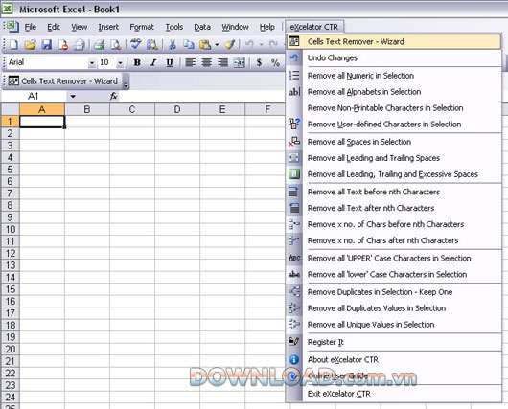Choose Remove all Text before nth Characters
The image size is (508, 409).
[394, 192]
